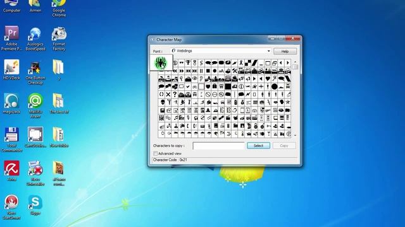Select the eye glyph
The width and height of the screenshot is (405, 227).
pos(195,78)
